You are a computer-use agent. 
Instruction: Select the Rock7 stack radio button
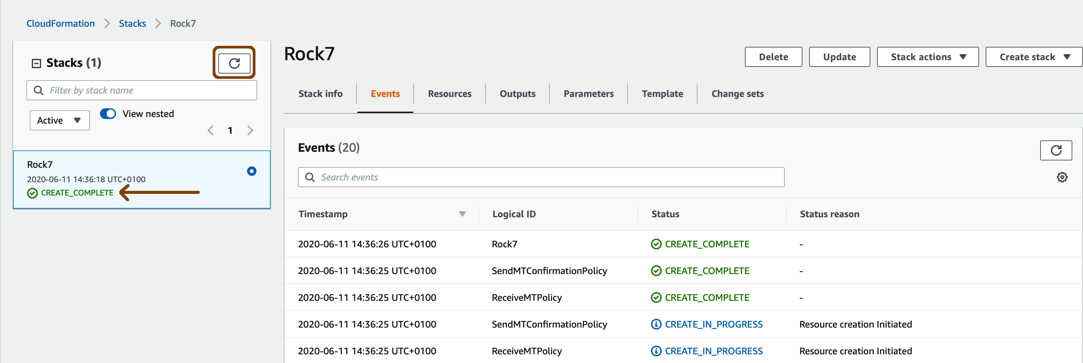point(251,171)
